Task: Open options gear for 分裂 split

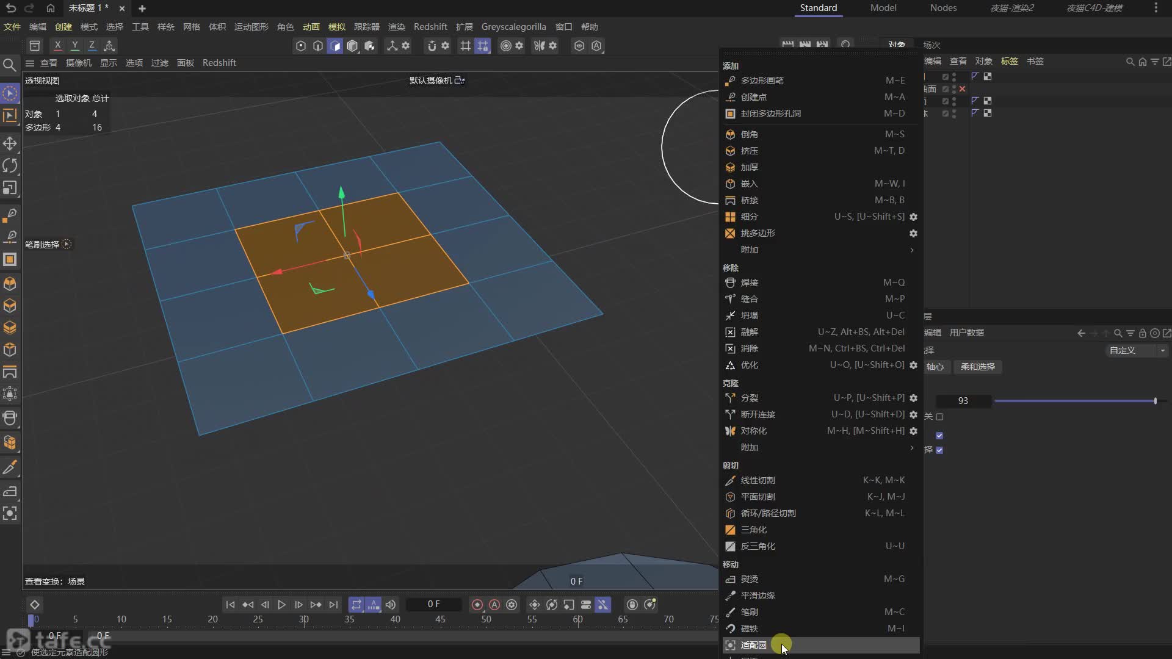Action: pyautogui.click(x=913, y=398)
